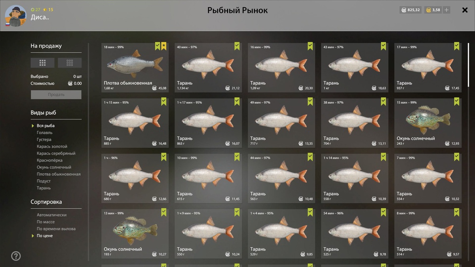Click the deselect-all grid icon under На продажу
The height and width of the screenshot is (267, 475).
70,62
